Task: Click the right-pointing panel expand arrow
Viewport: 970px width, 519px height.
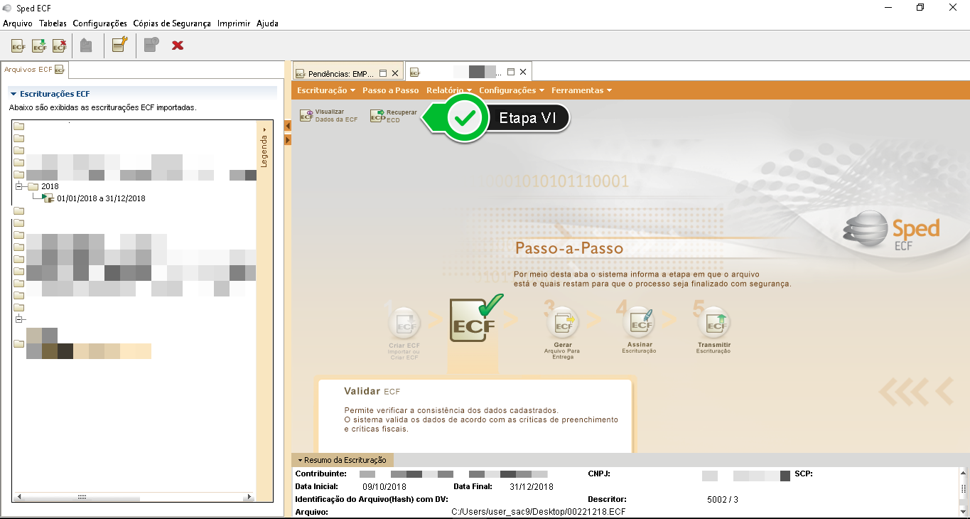Action: 288,140
